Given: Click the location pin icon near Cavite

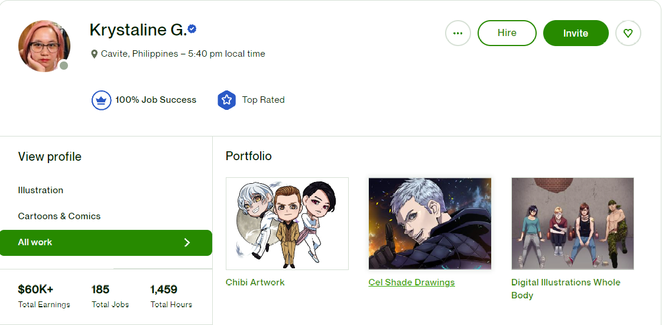Looking at the screenshot, I should [94, 54].
